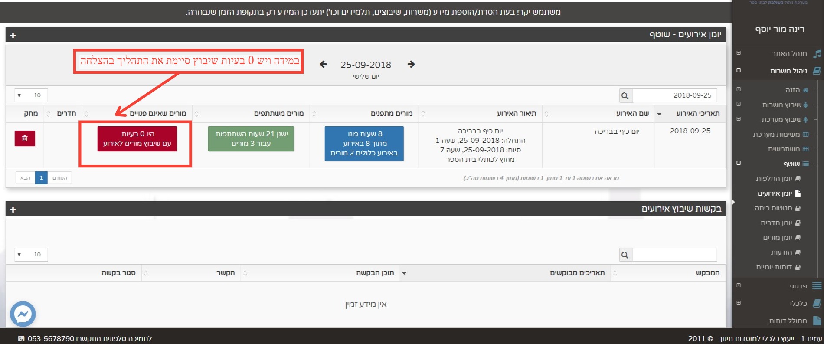Expand the כלכלי sidebar section
The image size is (824, 344).
click(739, 303)
